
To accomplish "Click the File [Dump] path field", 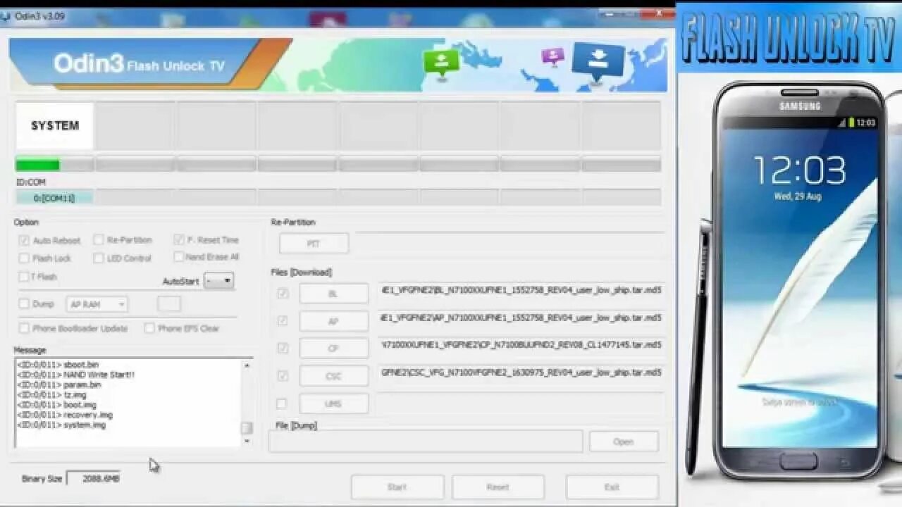I will (426, 442).
